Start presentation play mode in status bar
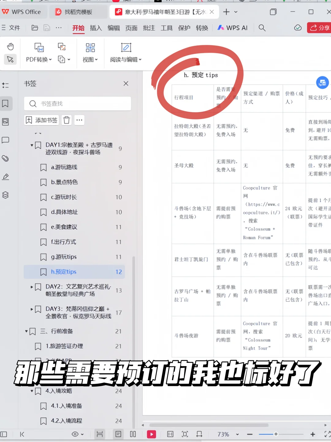Image resolution: width=331 pixels, height=442 pixels. (x=151, y=434)
